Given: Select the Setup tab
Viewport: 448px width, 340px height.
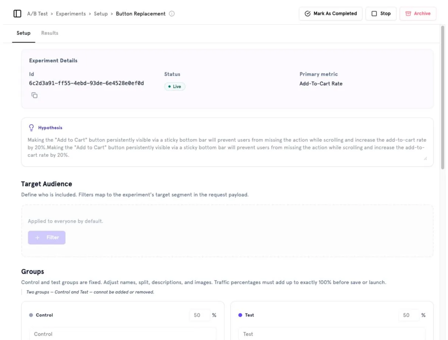Looking at the screenshot, I should 23,33.
